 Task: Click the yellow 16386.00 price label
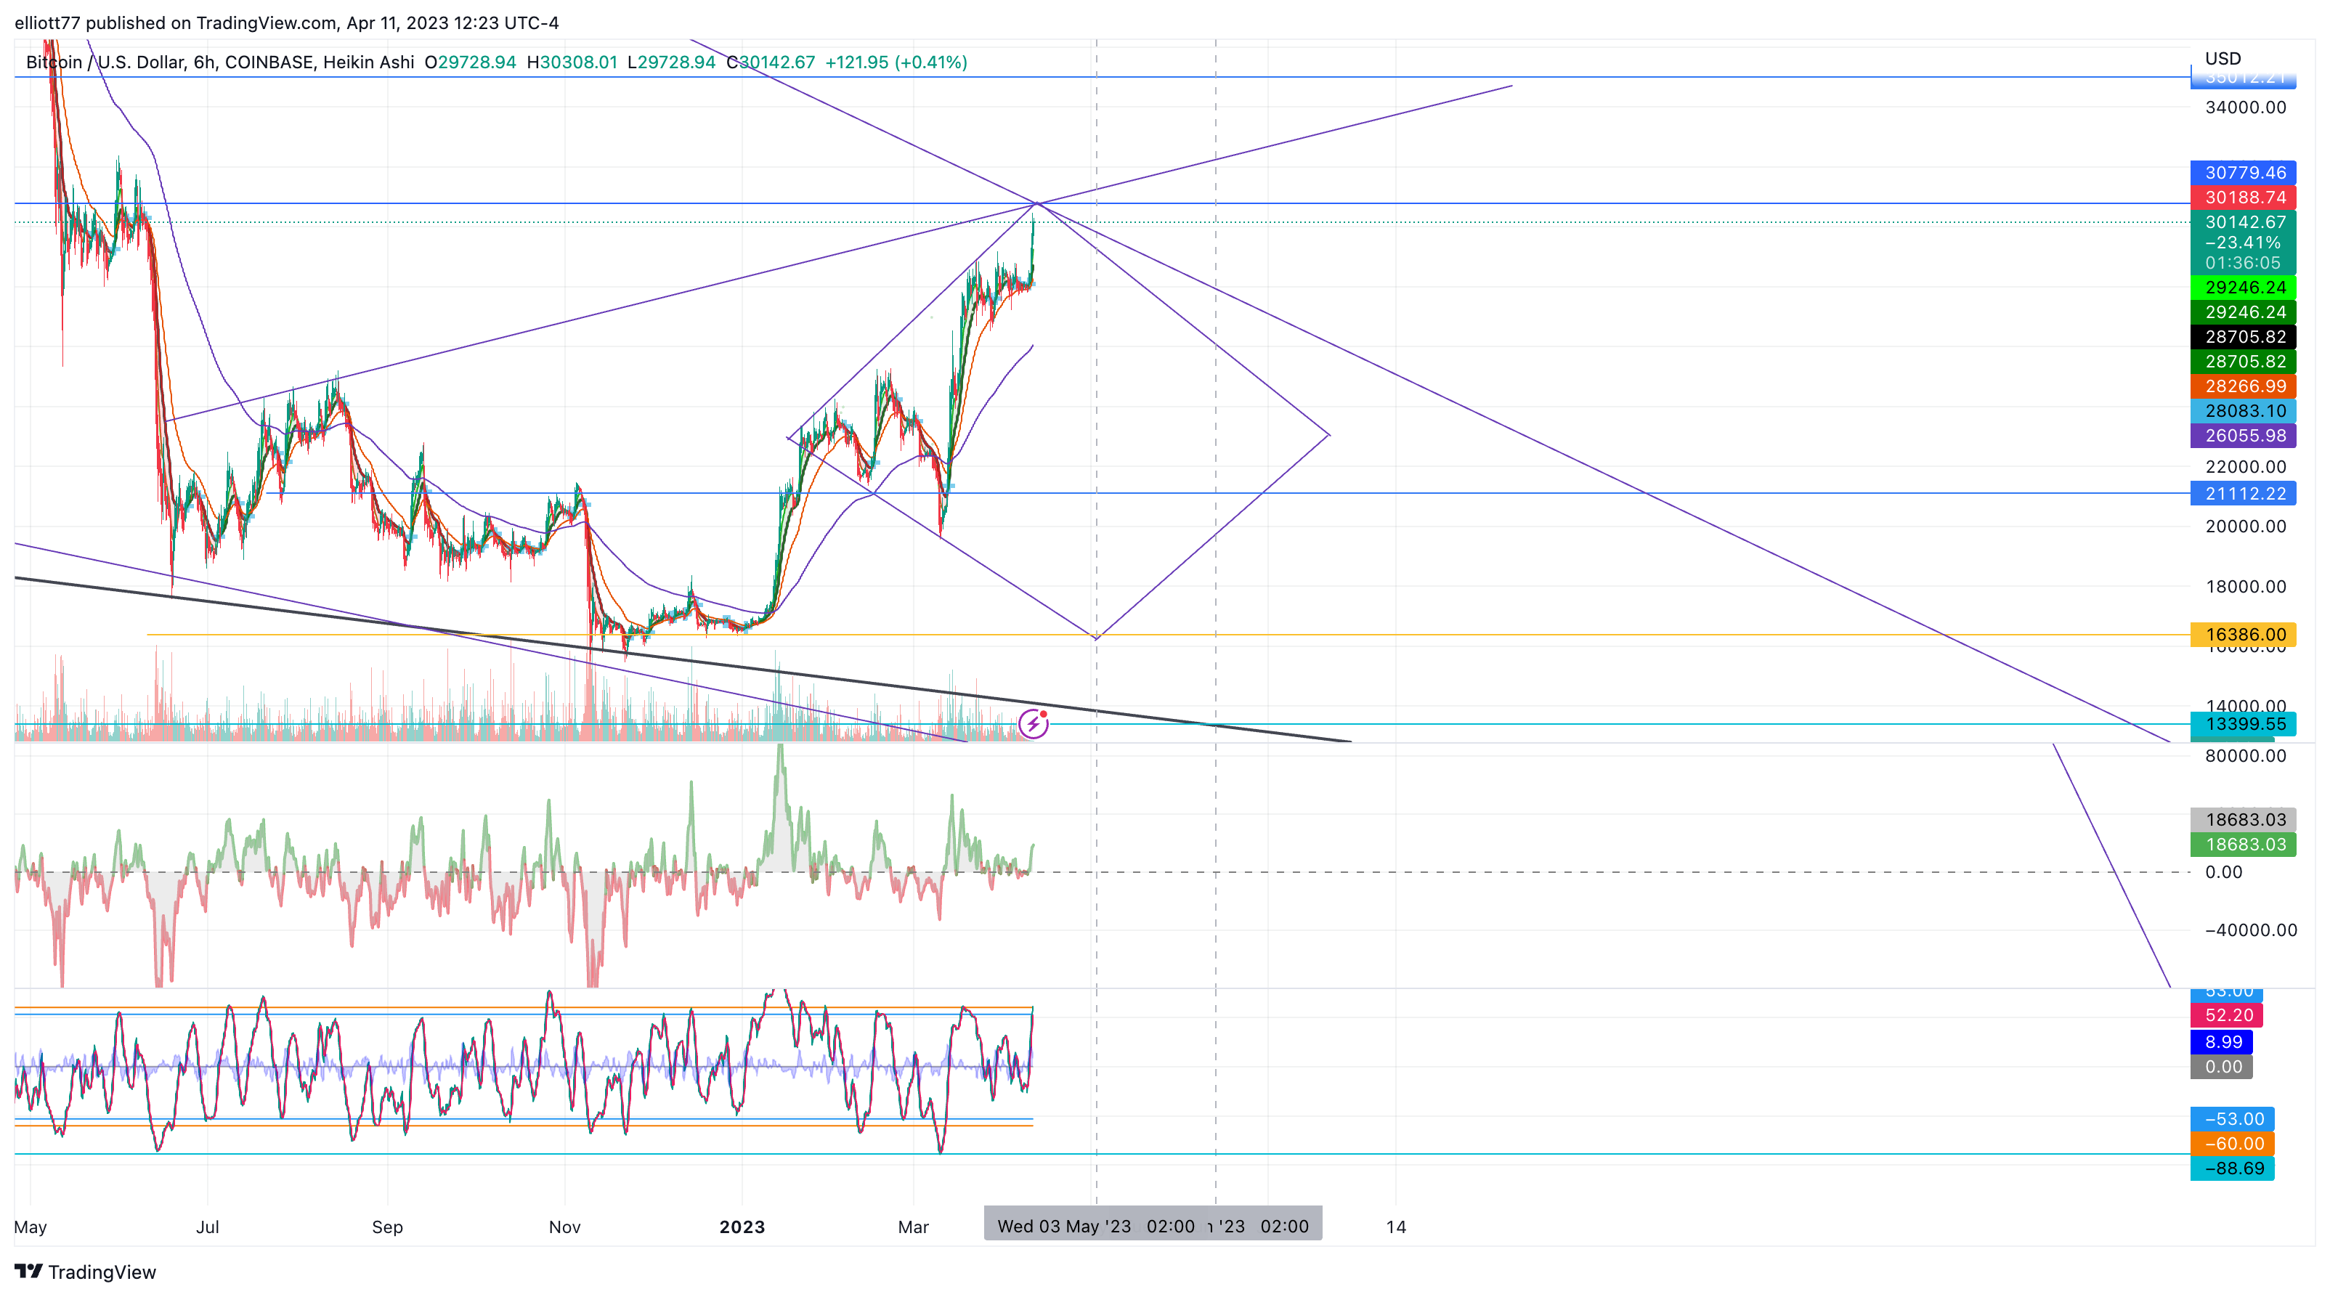point(2243,634)
